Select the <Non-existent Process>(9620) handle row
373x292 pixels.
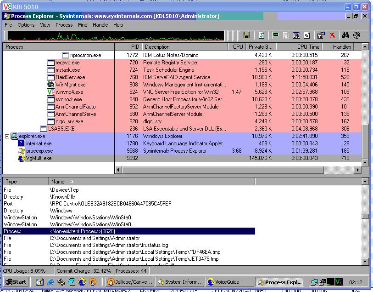[x=129, y=231]
